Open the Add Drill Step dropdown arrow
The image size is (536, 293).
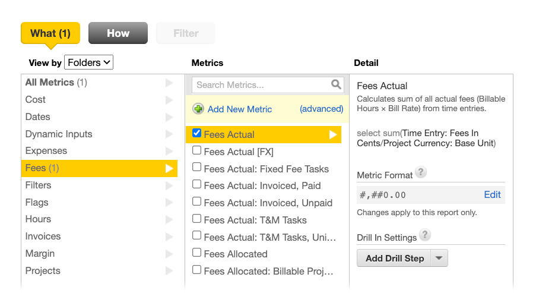(x=439, y=258)
